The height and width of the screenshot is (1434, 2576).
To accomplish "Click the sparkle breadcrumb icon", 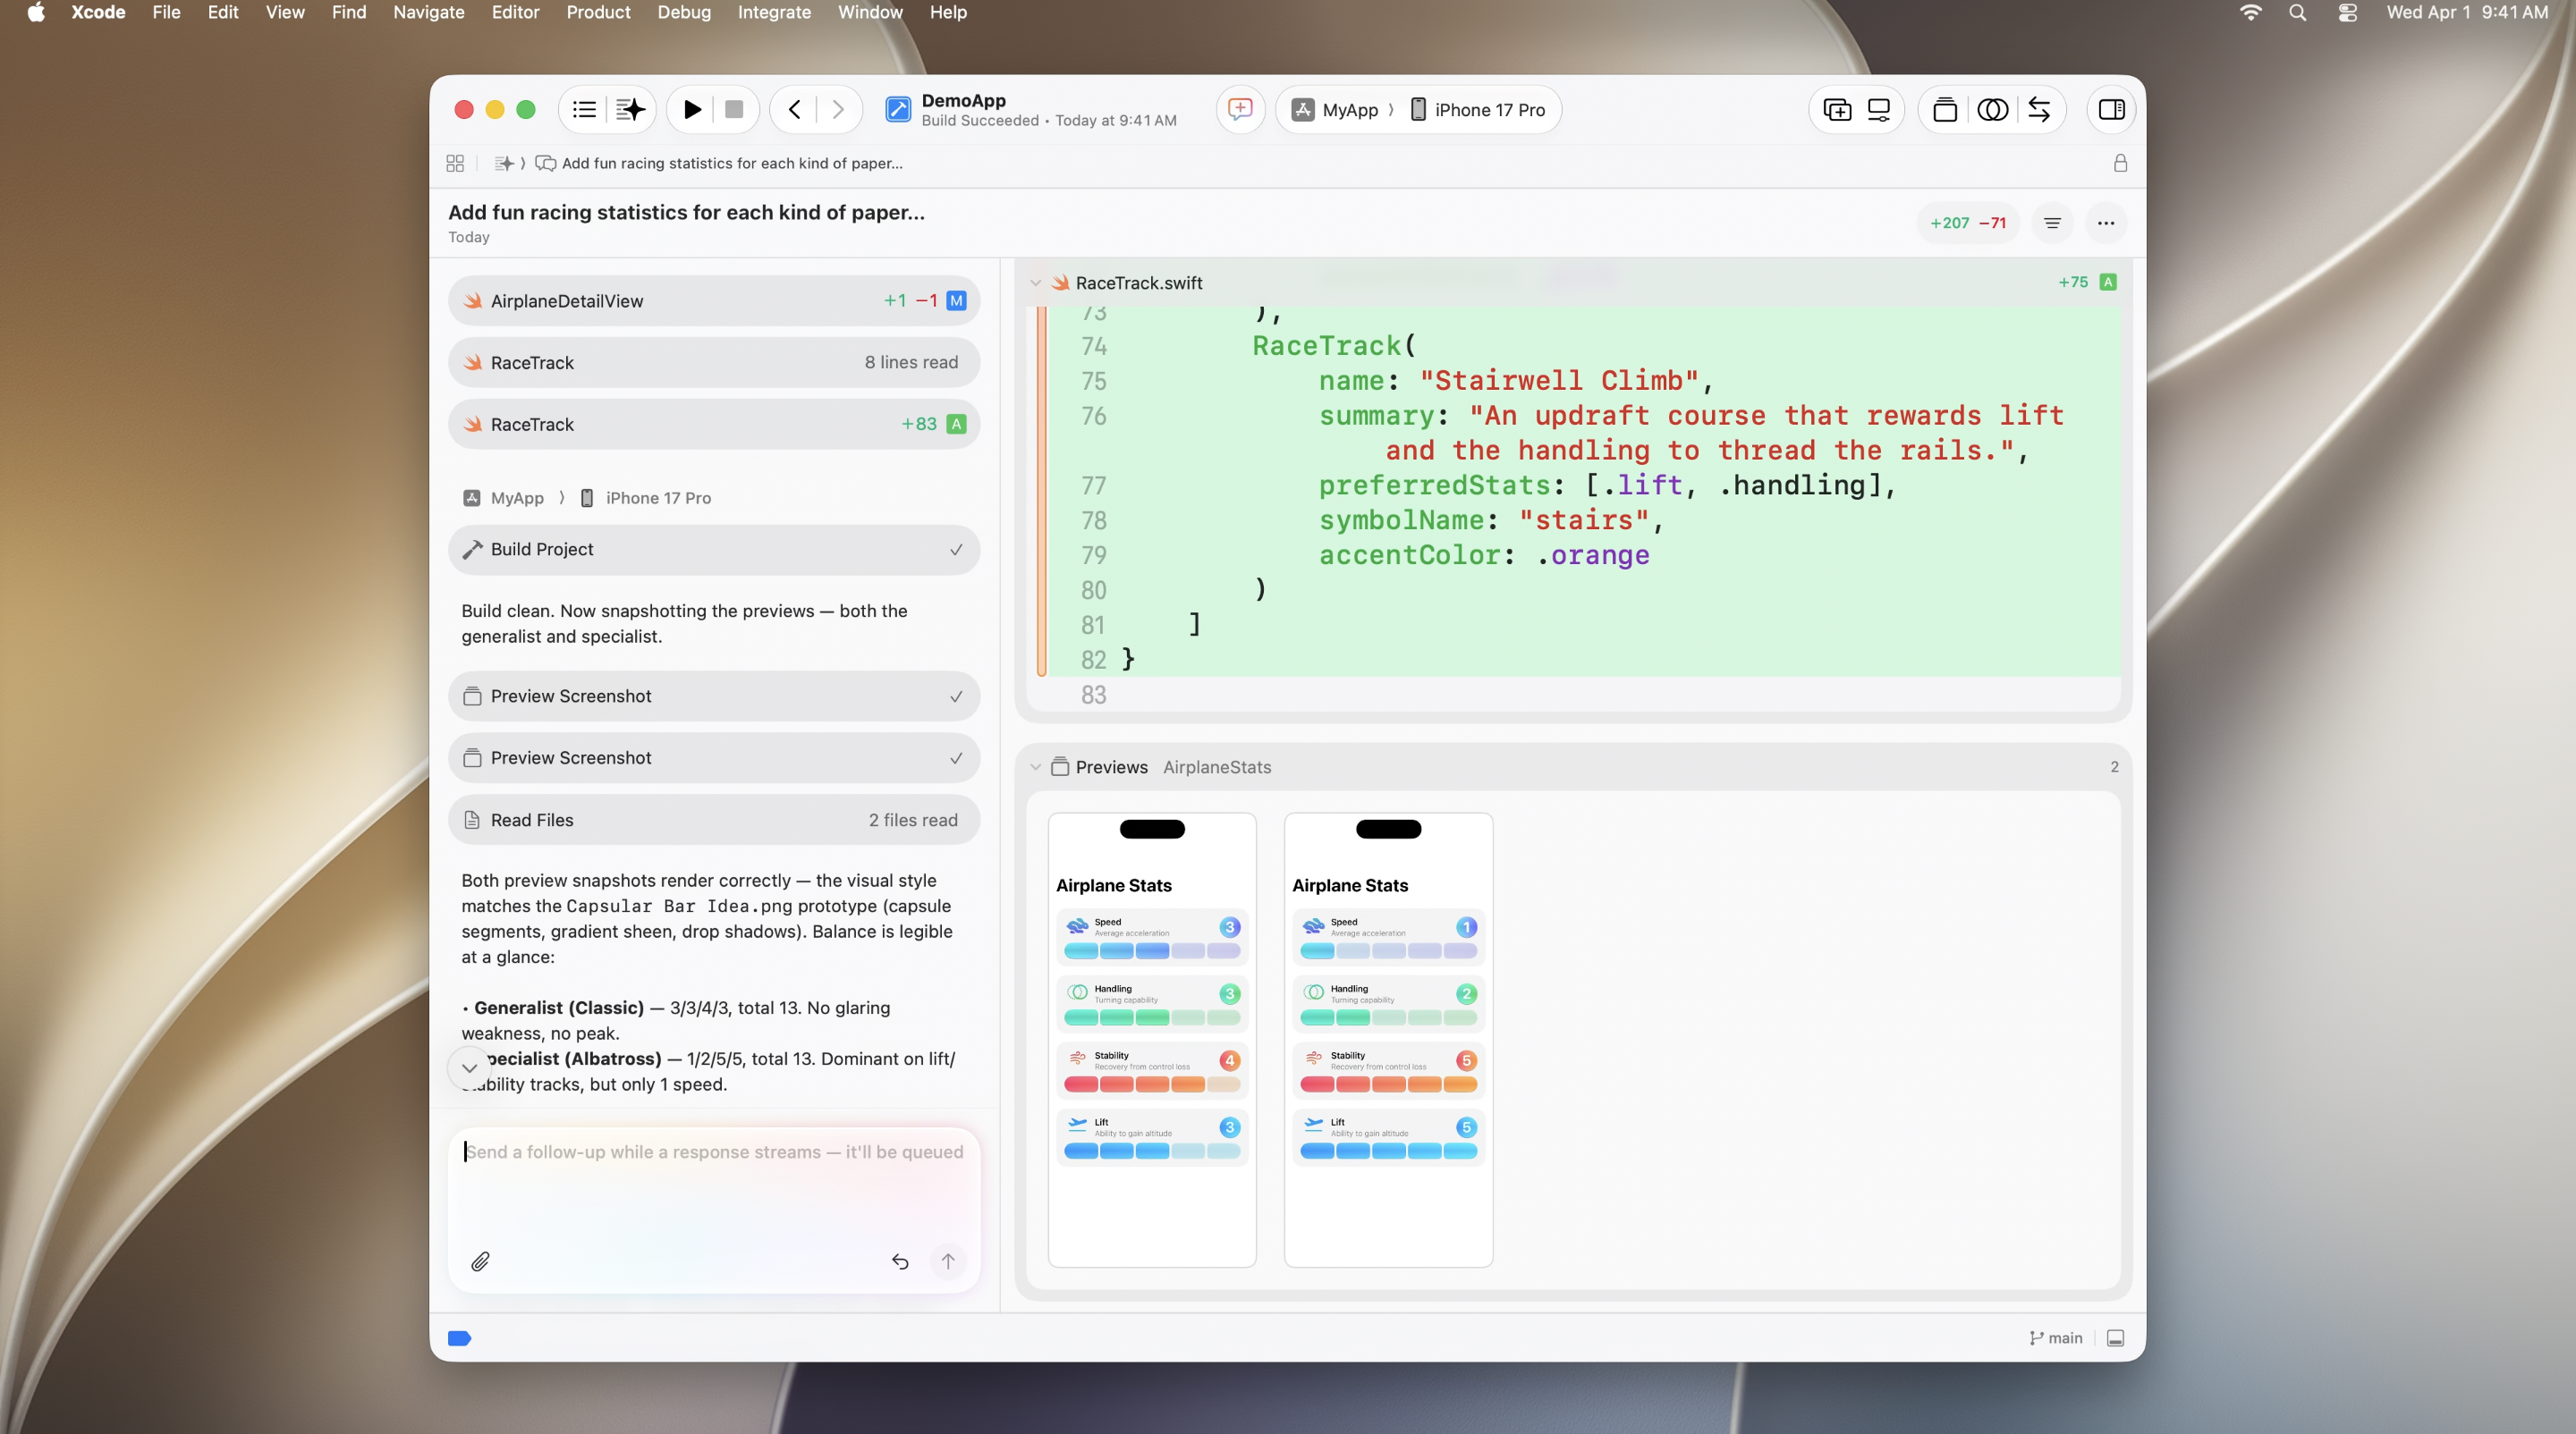I will pos(504,163).
